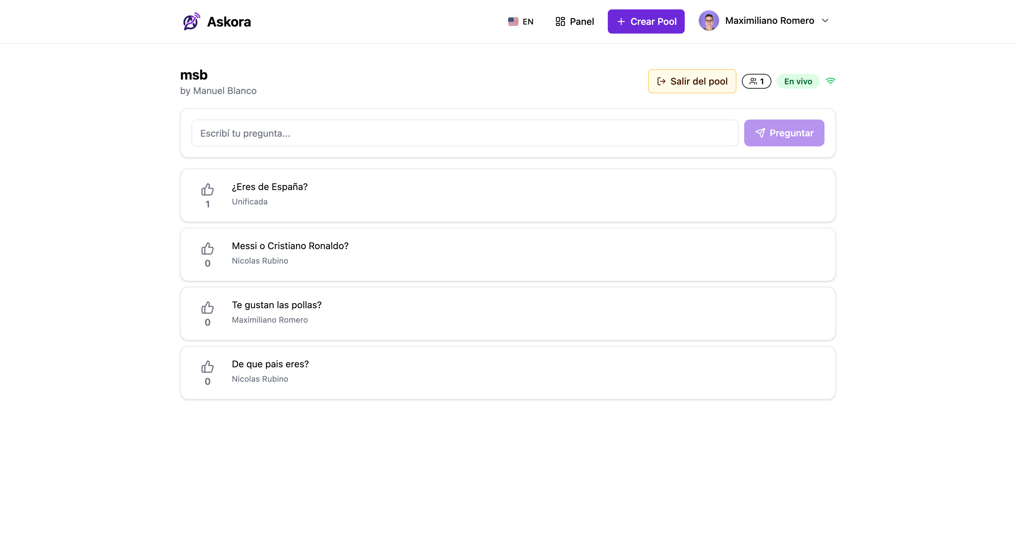The image size is (1016, 556).
Task: Submit with the Preguntar button
Action: (784, 133)
